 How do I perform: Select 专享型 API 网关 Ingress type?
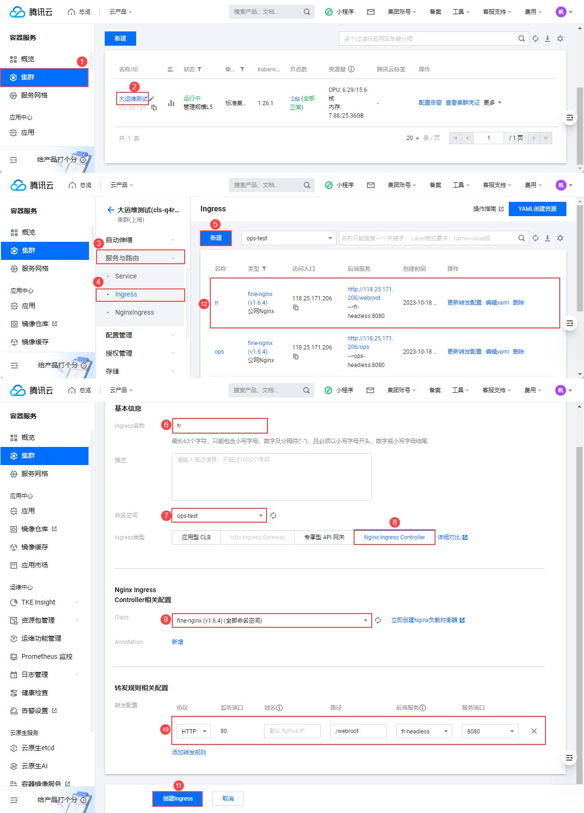324,537
